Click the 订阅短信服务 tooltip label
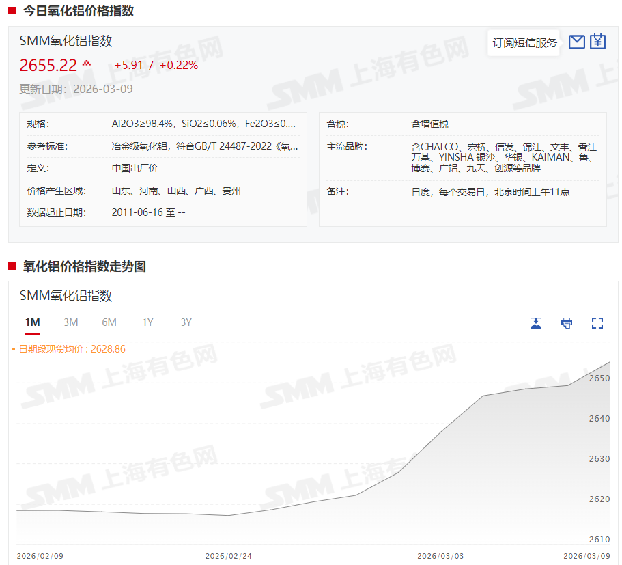622x565 pixels. point(524,43)
